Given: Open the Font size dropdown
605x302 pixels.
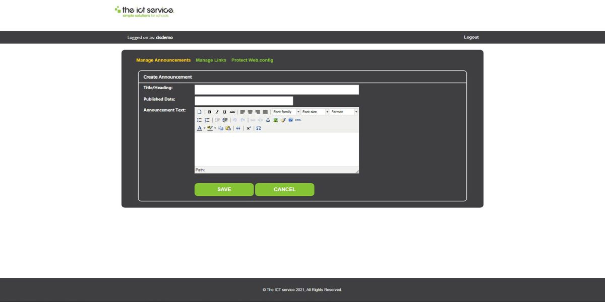Looking at the screenshot, I should [315, 112].
